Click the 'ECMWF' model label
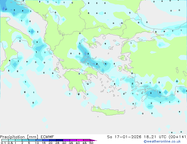This screenshot has width=187, height=144. 47,137
